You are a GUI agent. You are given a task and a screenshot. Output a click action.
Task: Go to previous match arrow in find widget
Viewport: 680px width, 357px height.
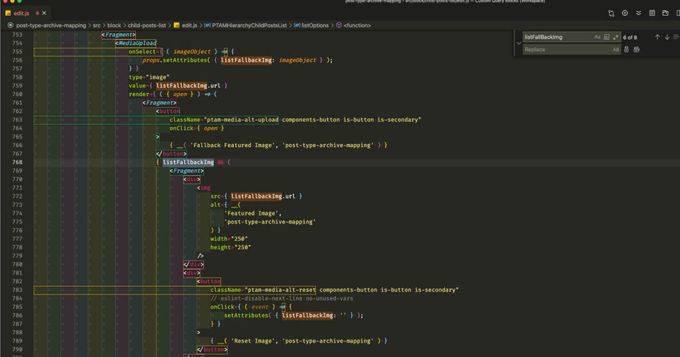pyautogui.click(x=657, y=37)
